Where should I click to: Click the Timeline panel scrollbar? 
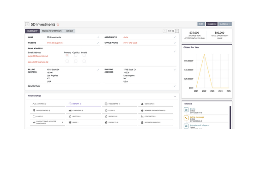(x=230, y=117)
